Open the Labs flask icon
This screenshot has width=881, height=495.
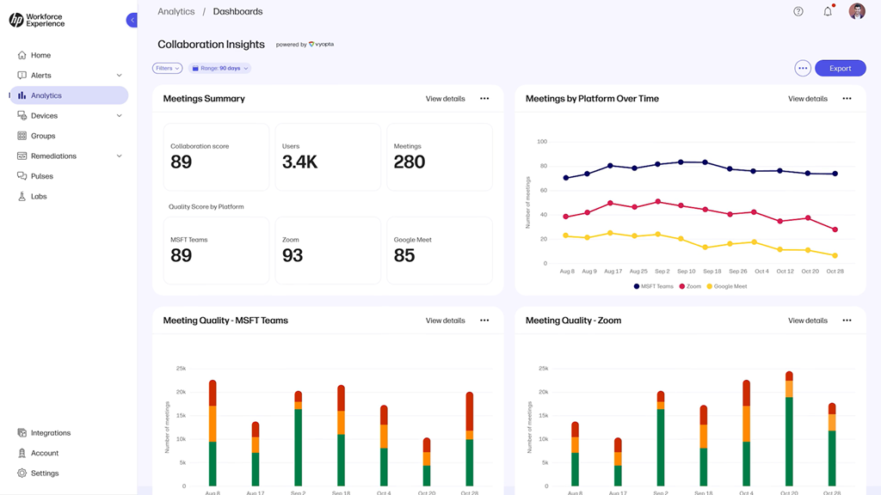coord(21,196)
